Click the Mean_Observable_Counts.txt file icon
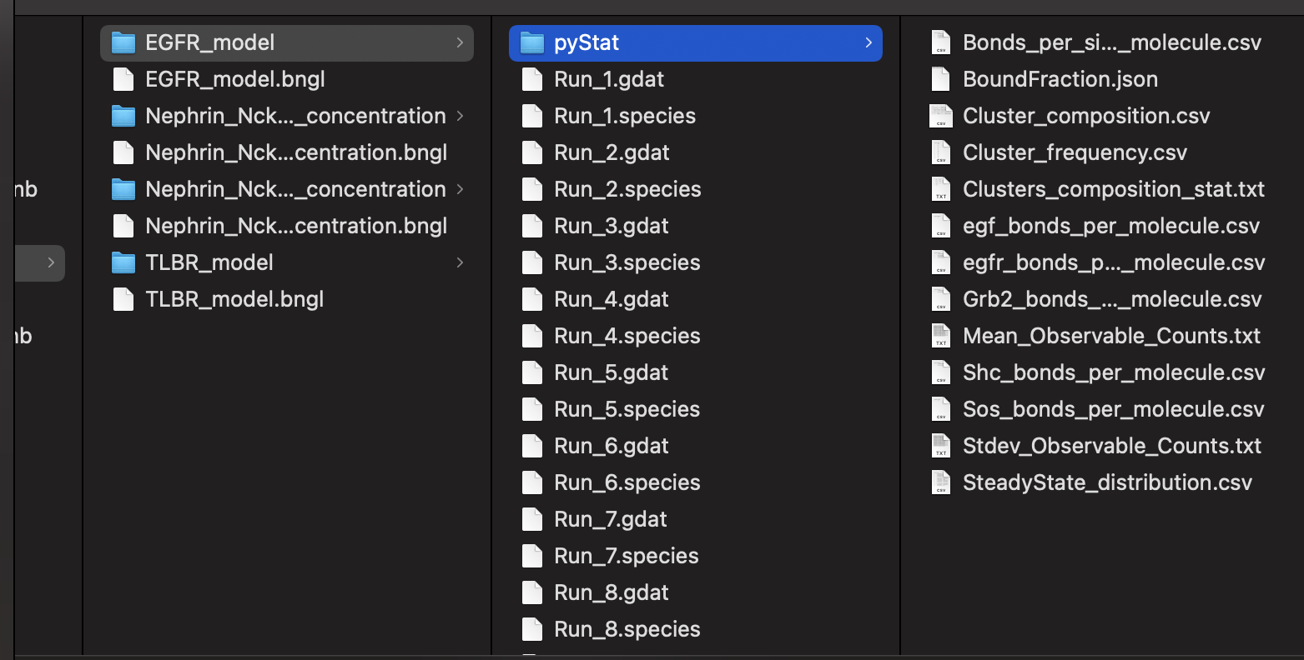Image resolution: width=1304 pixels, height=660 pixels. click(941, 336)
